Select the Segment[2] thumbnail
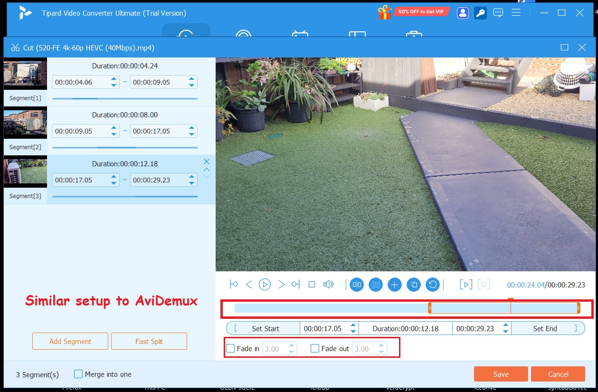 (x=25, y=123)
